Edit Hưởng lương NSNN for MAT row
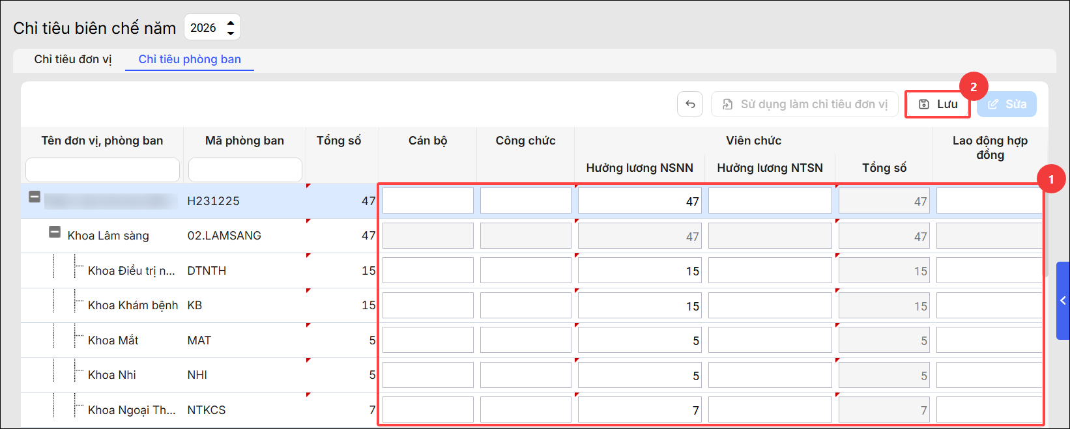 tap(640, 340)
